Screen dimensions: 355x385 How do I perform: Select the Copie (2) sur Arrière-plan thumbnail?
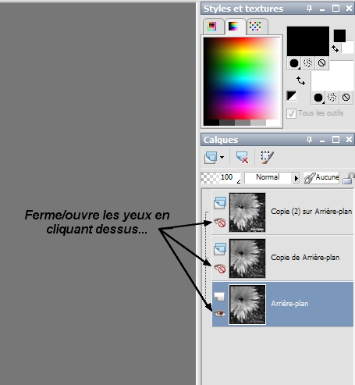[x=247, y=212]
